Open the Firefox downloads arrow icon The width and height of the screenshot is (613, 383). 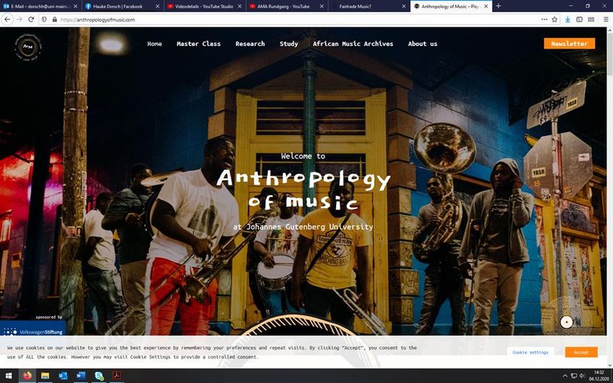[x=568, y=19]
